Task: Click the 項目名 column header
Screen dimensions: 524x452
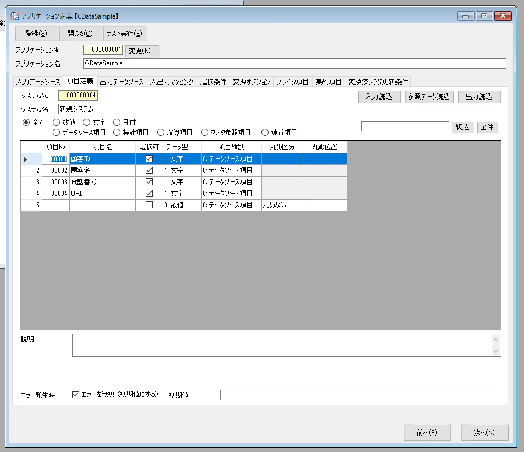Action: [102, 147]
